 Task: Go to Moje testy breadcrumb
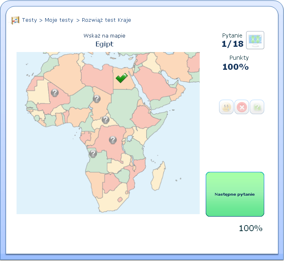click(59, 20)
